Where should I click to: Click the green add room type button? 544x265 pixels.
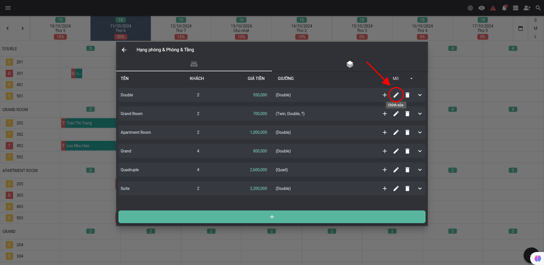click(272, 217)
